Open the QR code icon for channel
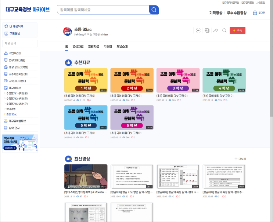This screenshot has width=273, height=222. click(x=198, y=31)
